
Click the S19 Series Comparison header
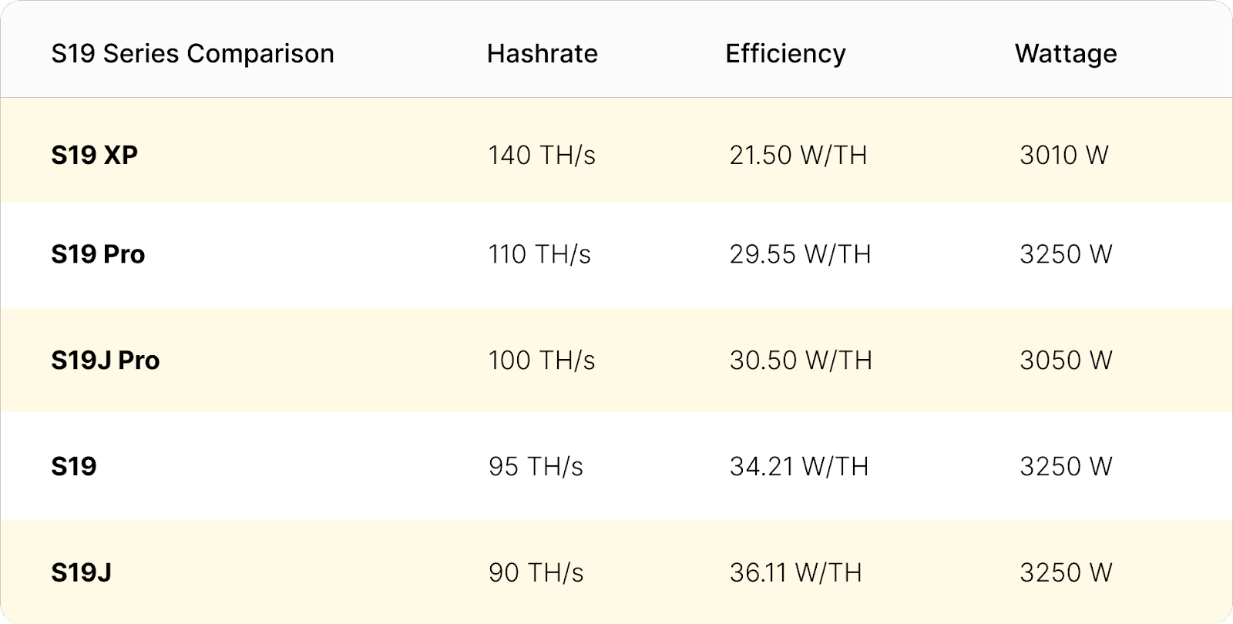point(193,54)
